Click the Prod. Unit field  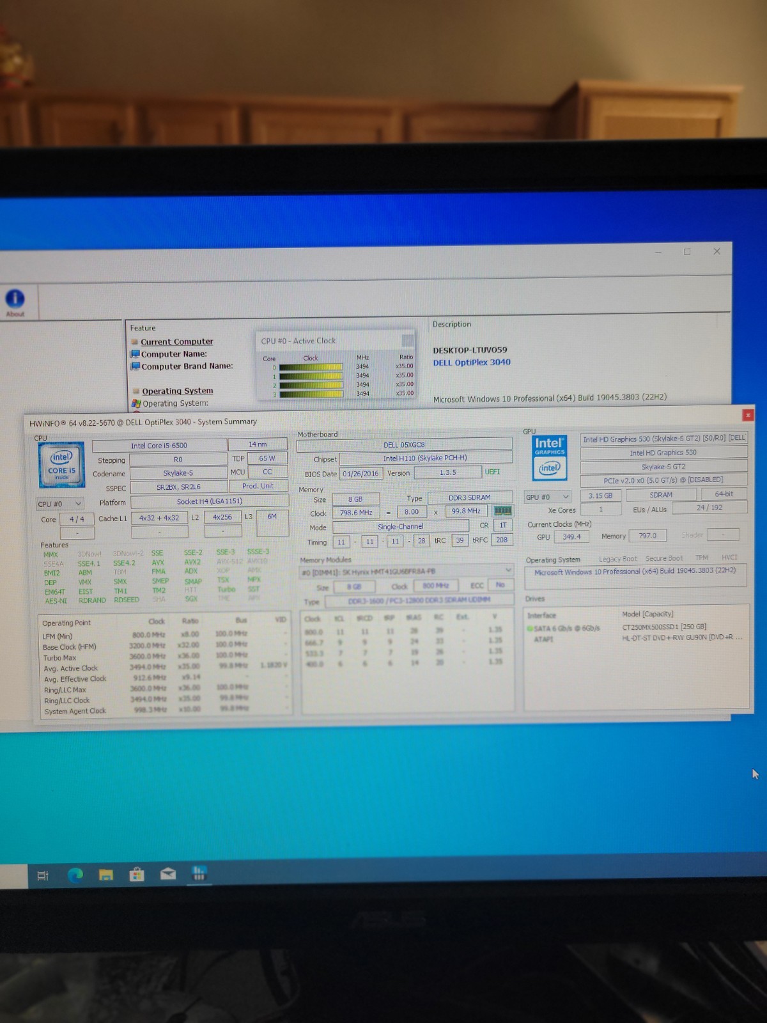pyautogui.click(x=258, y=486)
